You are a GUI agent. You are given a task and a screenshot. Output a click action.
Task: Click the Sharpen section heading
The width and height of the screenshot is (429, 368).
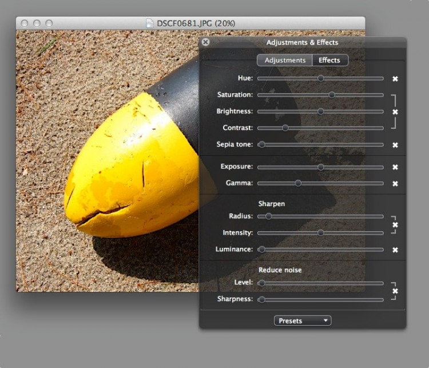(x=271, y=204)
